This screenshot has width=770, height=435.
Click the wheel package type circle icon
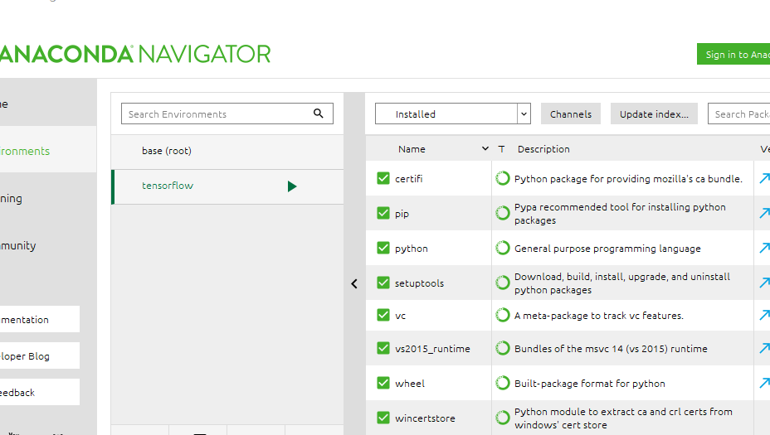502,383
